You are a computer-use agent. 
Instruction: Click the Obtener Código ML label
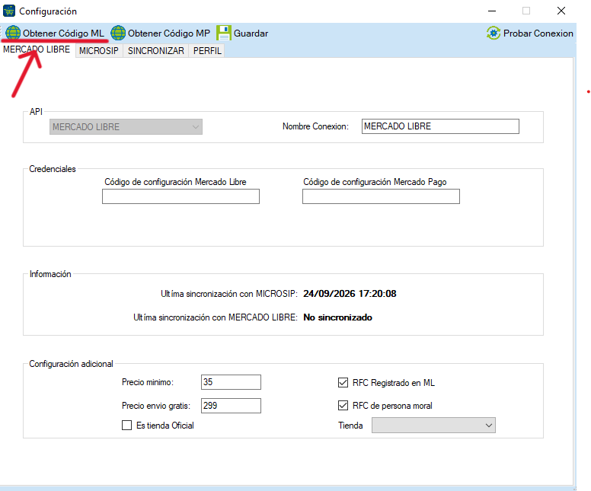pos(63,33)
